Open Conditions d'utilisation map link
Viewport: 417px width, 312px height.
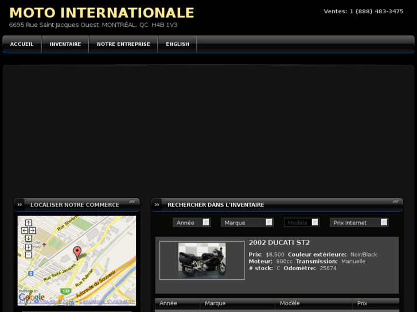(107, 301)
